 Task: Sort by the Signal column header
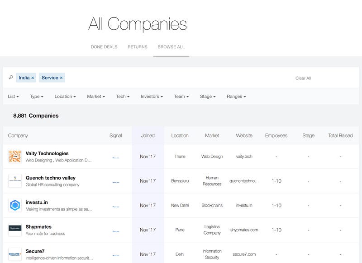pyautogui.click(x=116, y=135)
